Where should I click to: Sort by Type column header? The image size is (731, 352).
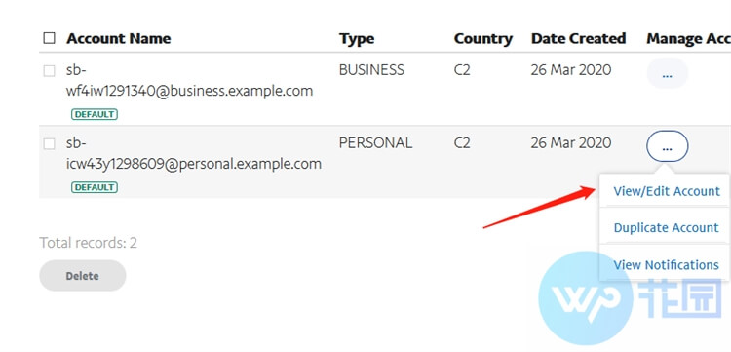click(357, 38)
